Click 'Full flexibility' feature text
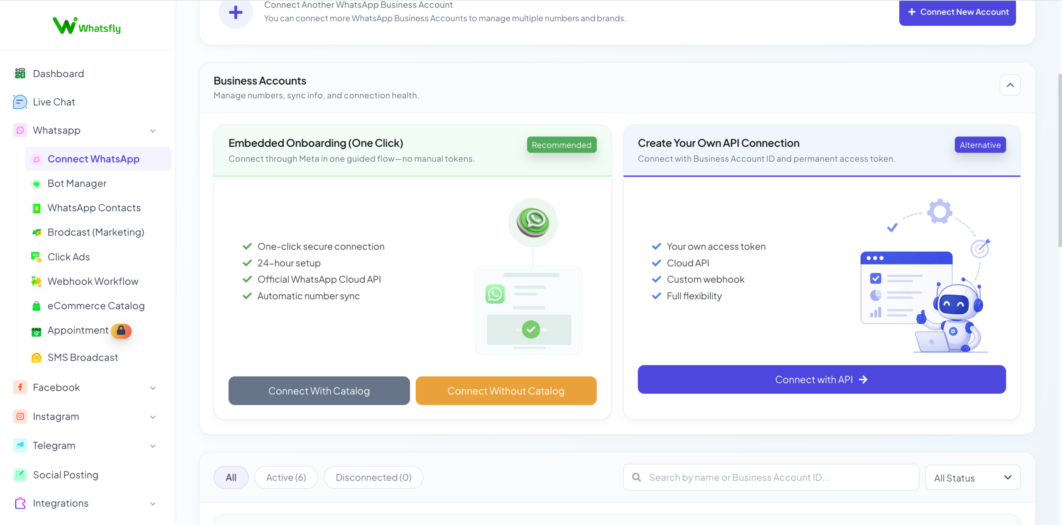The image size is (1062, 525). 694,296
